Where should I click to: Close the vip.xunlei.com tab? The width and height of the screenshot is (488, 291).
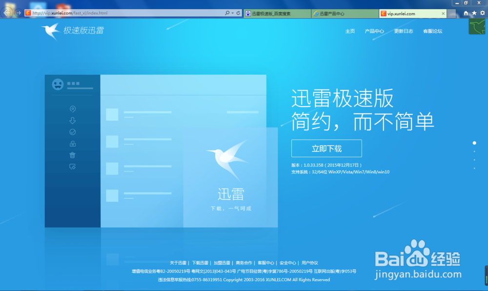tap(443, 14)
